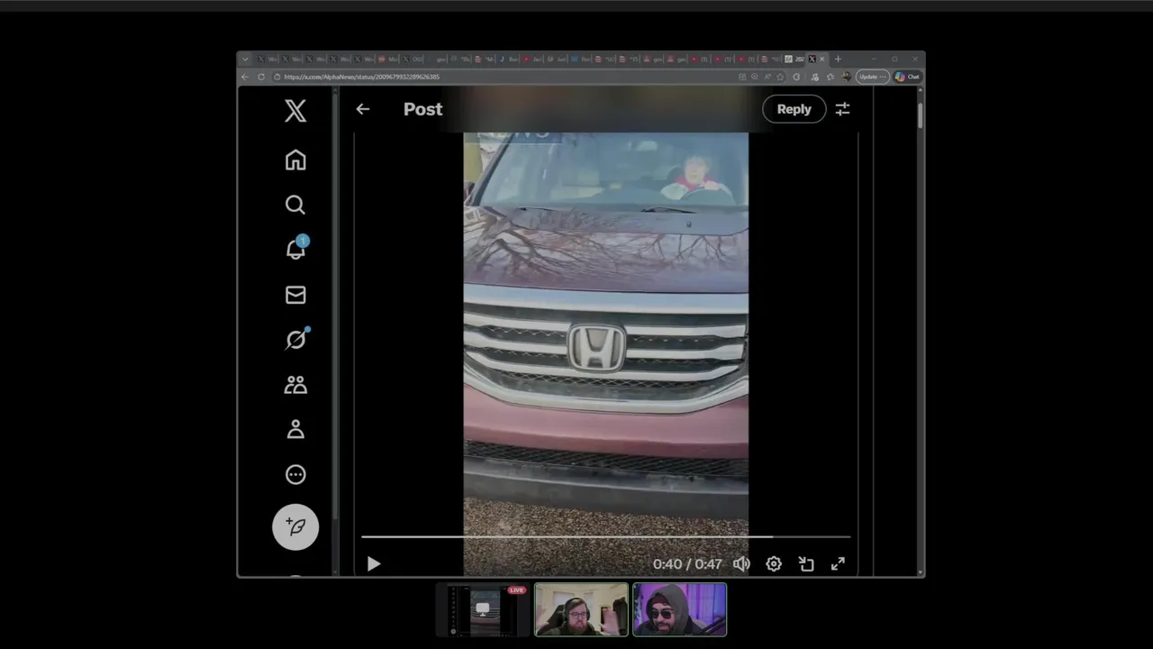Open the Chat copilot button
Screen dimensions: 1153x649
point(907,77)
